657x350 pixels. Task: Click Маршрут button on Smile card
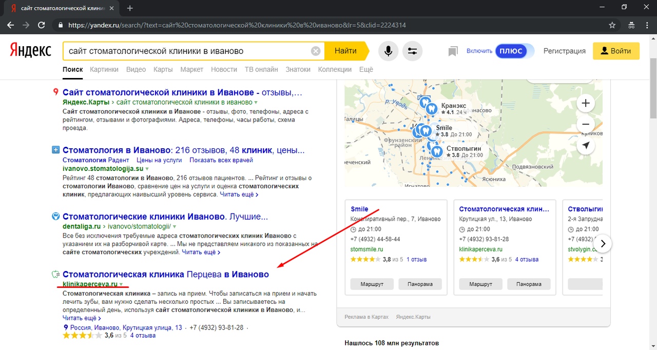372,284
